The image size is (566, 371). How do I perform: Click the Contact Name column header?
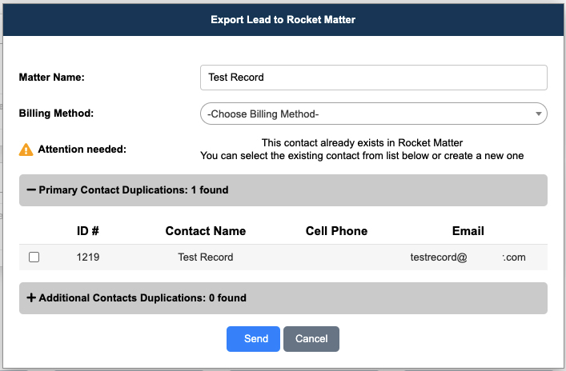(206, 231)
